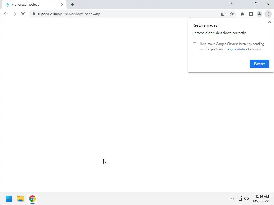Open the volume control icon
This screenshot has width=274, height=205.
pos(246,199)
